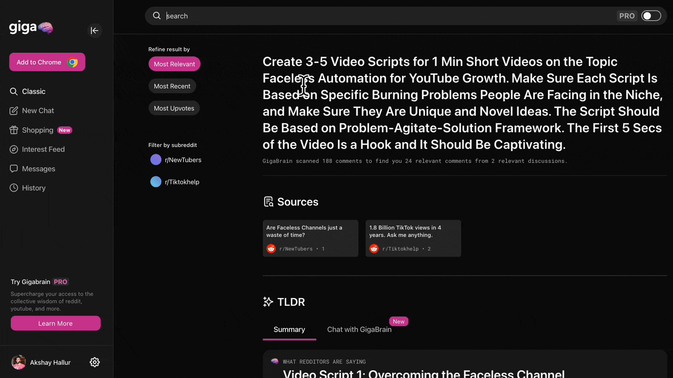Select the Most Recent filter
Screen dimensions: 673x378
172,86
